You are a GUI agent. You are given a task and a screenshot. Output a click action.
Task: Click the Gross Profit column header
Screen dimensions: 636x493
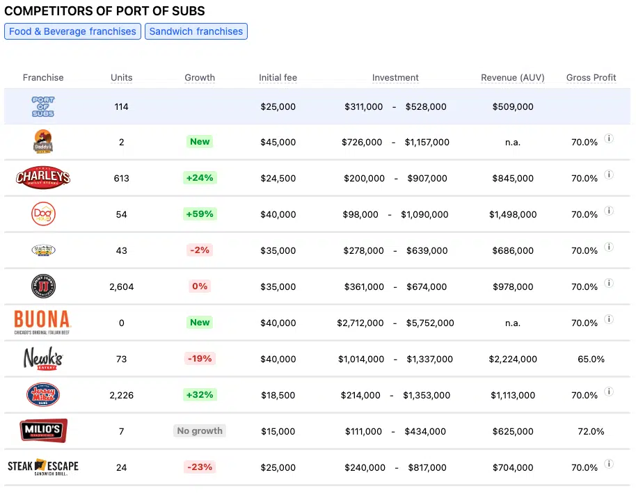tap(591, 78)
